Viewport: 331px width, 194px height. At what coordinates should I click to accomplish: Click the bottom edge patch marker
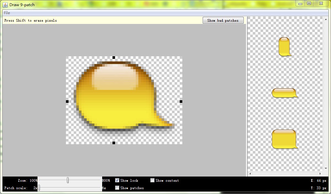[114, 143]
